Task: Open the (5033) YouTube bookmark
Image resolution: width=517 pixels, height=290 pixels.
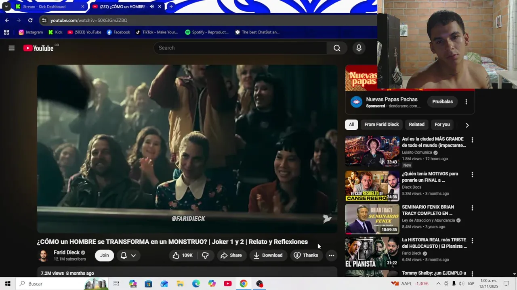Action: tap(84, 32)
